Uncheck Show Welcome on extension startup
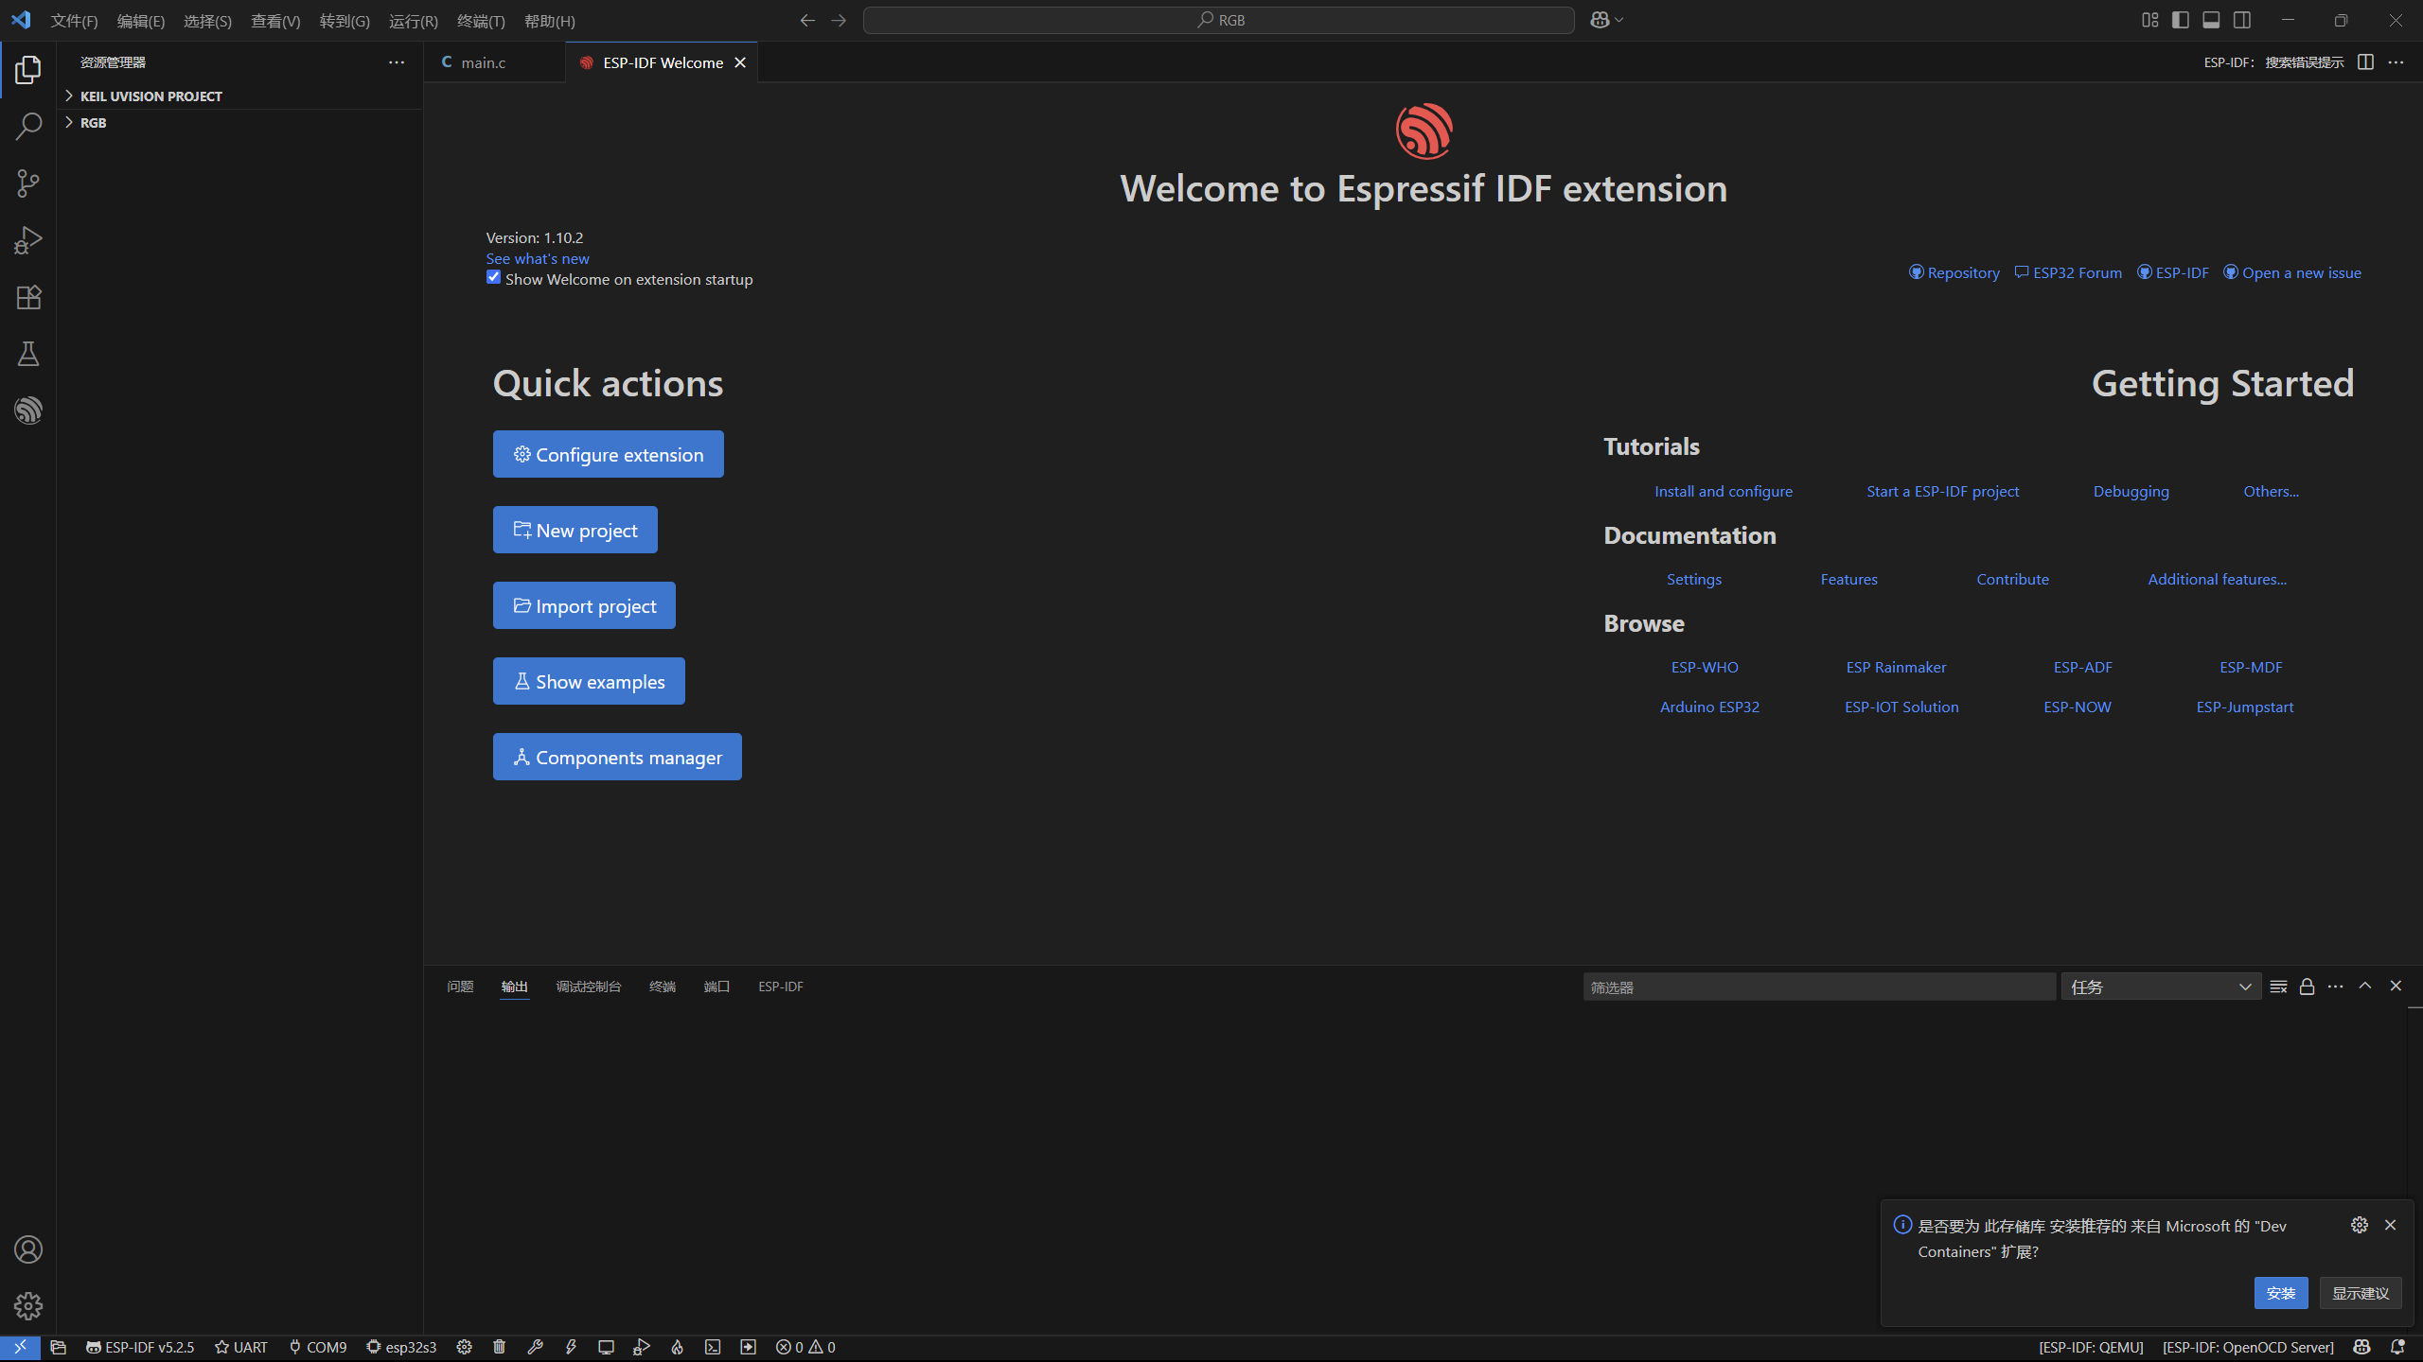The height and width of the screenshot is (1362, 2423). pyautogui.click(x=493, y=277)
